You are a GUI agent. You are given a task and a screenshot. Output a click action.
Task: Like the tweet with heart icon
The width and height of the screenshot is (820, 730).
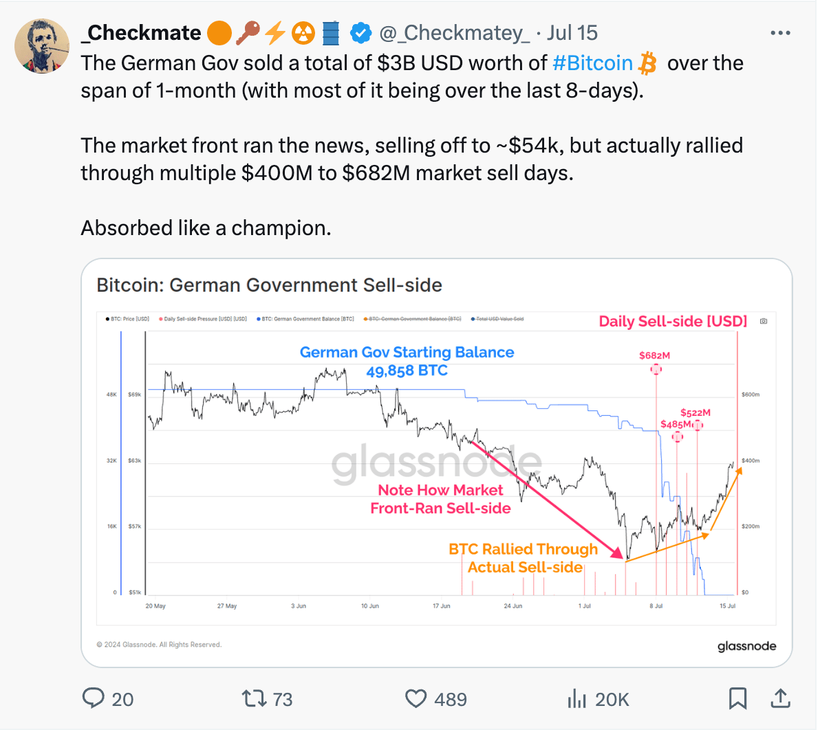[x=416, y=698]
